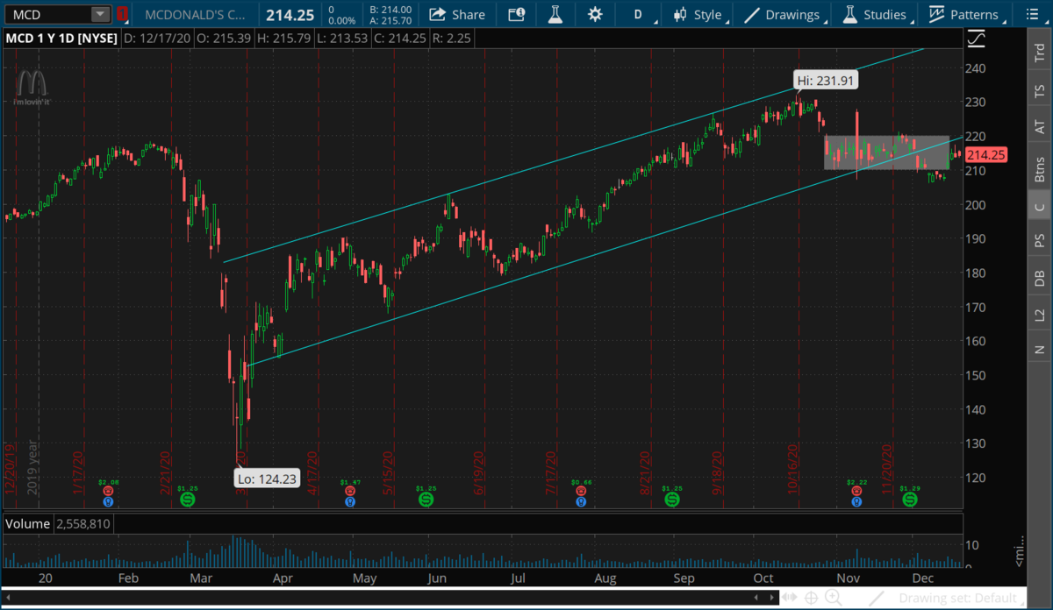The width and height of the screenshot is (1053, 610).
Task: Click the Share button
Action: (457, 14)
